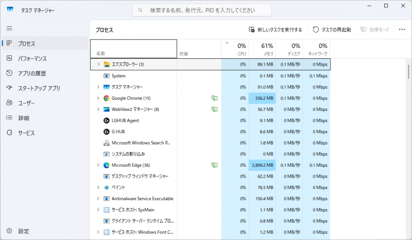
Task: Open the hamburger navigation menu
Action: [9, 28]
